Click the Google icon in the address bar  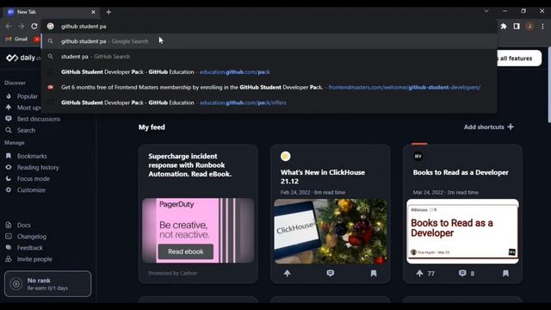(51, 27)
